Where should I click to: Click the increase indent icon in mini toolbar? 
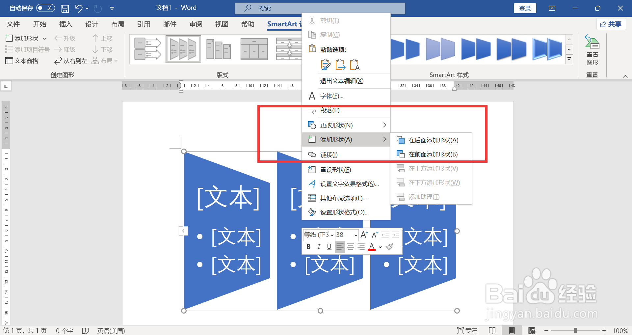(x=396, y=235)
